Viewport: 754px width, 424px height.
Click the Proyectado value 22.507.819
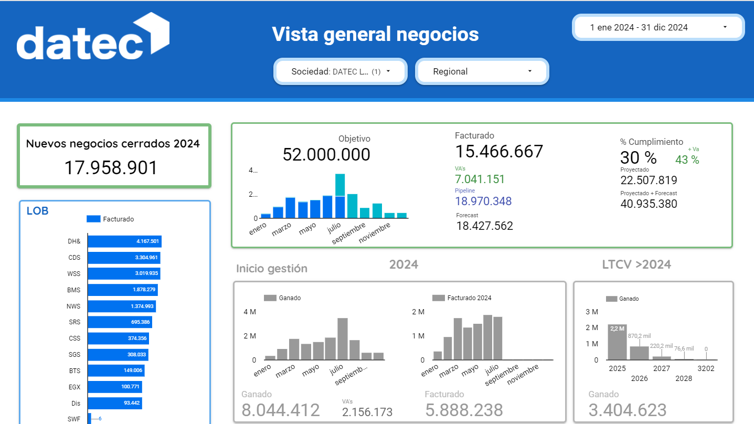[x=649, y=181]
